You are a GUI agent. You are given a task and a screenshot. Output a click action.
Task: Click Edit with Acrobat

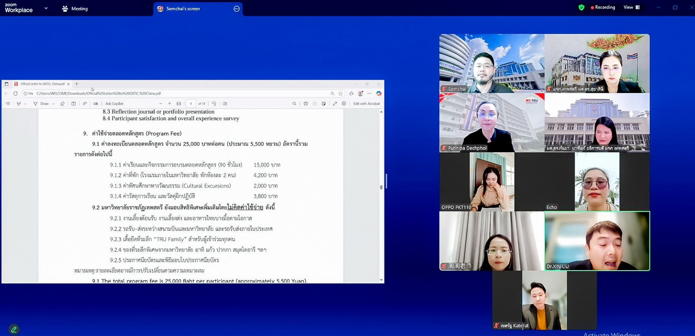366,104
